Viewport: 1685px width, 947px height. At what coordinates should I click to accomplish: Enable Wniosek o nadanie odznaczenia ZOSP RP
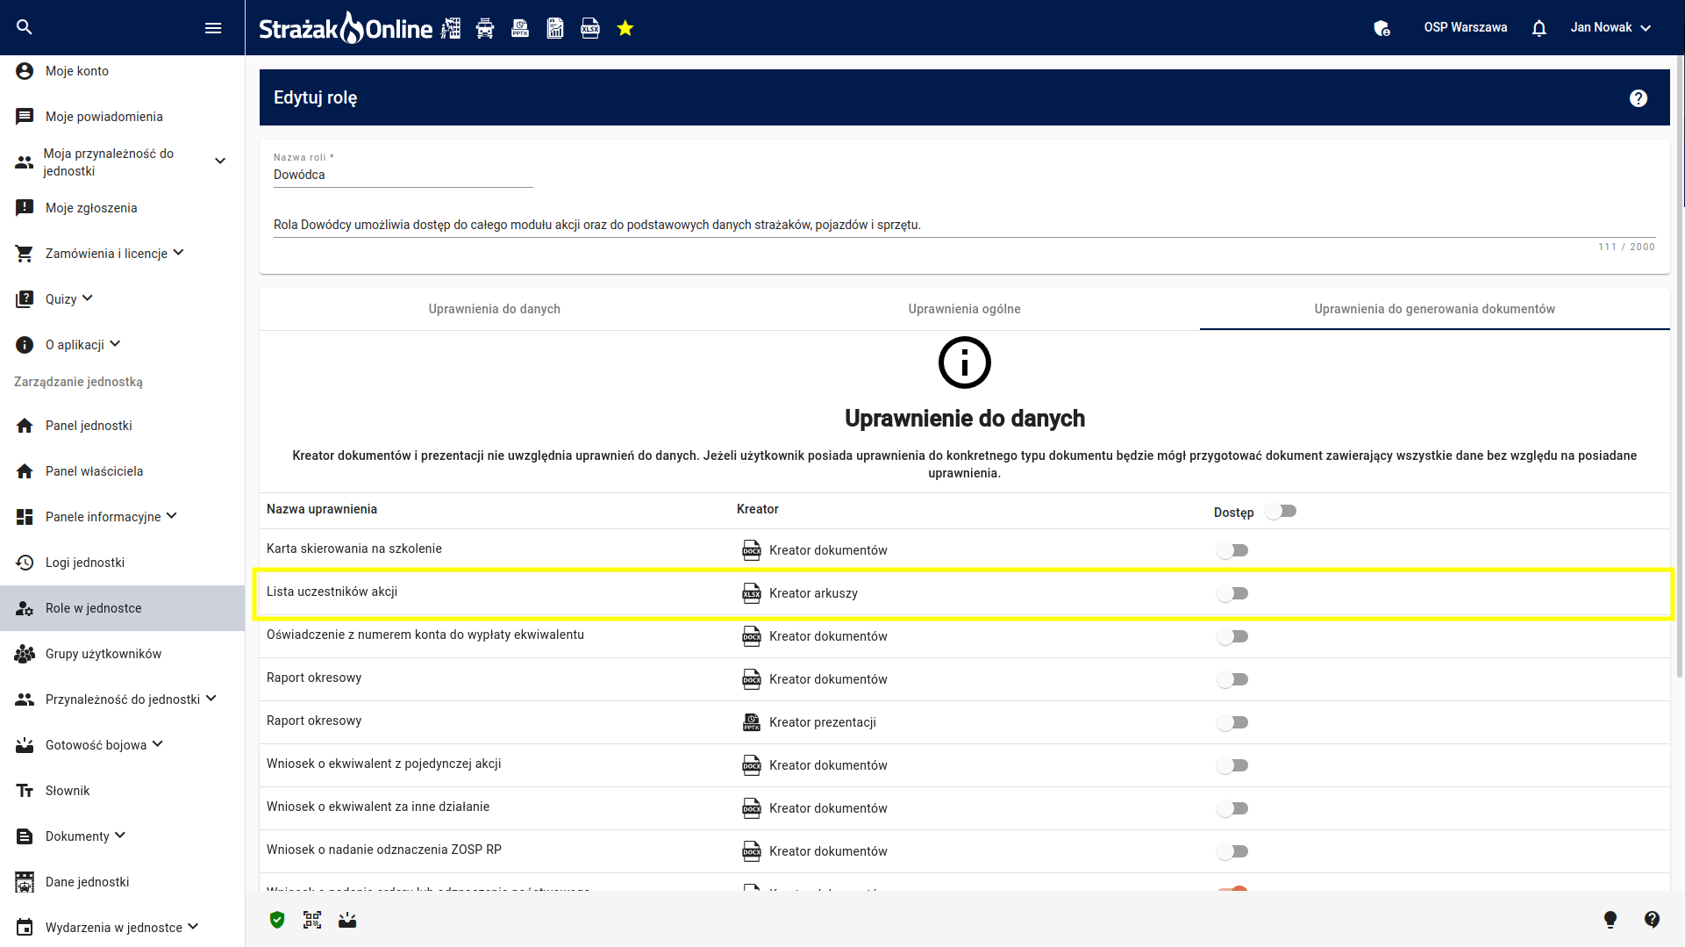pos(1232,851)
